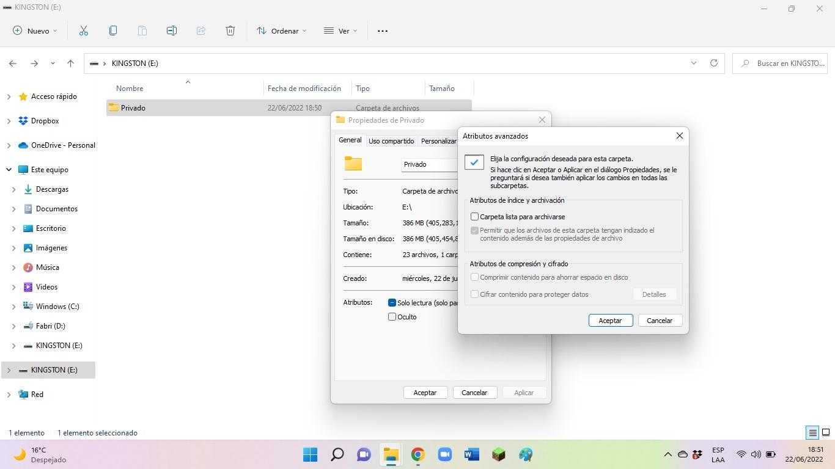
Task: Switch to the Uso compartido tab
Action: pos(391,141)
